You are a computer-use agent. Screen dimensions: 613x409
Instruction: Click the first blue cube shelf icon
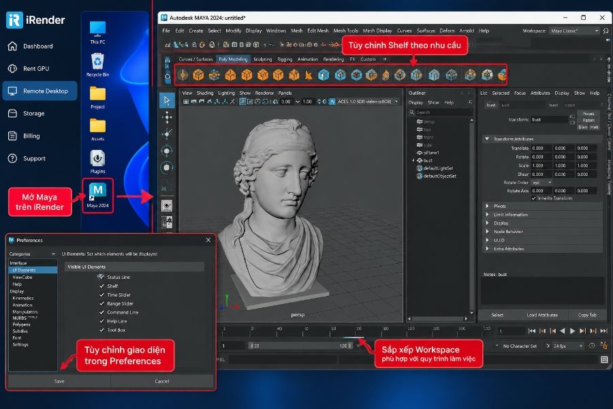324,75
